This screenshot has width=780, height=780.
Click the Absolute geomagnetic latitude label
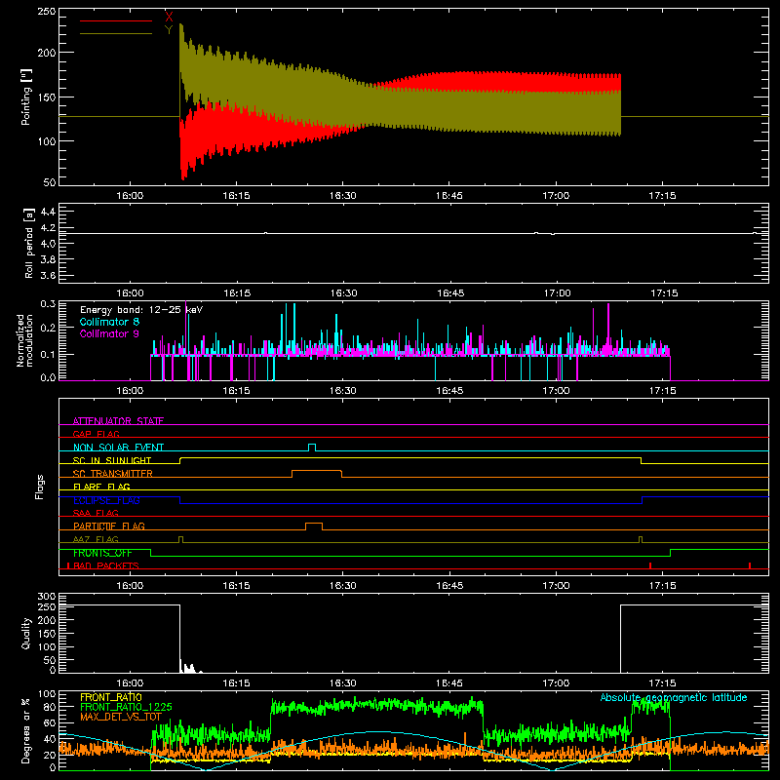tap(674, 697)
